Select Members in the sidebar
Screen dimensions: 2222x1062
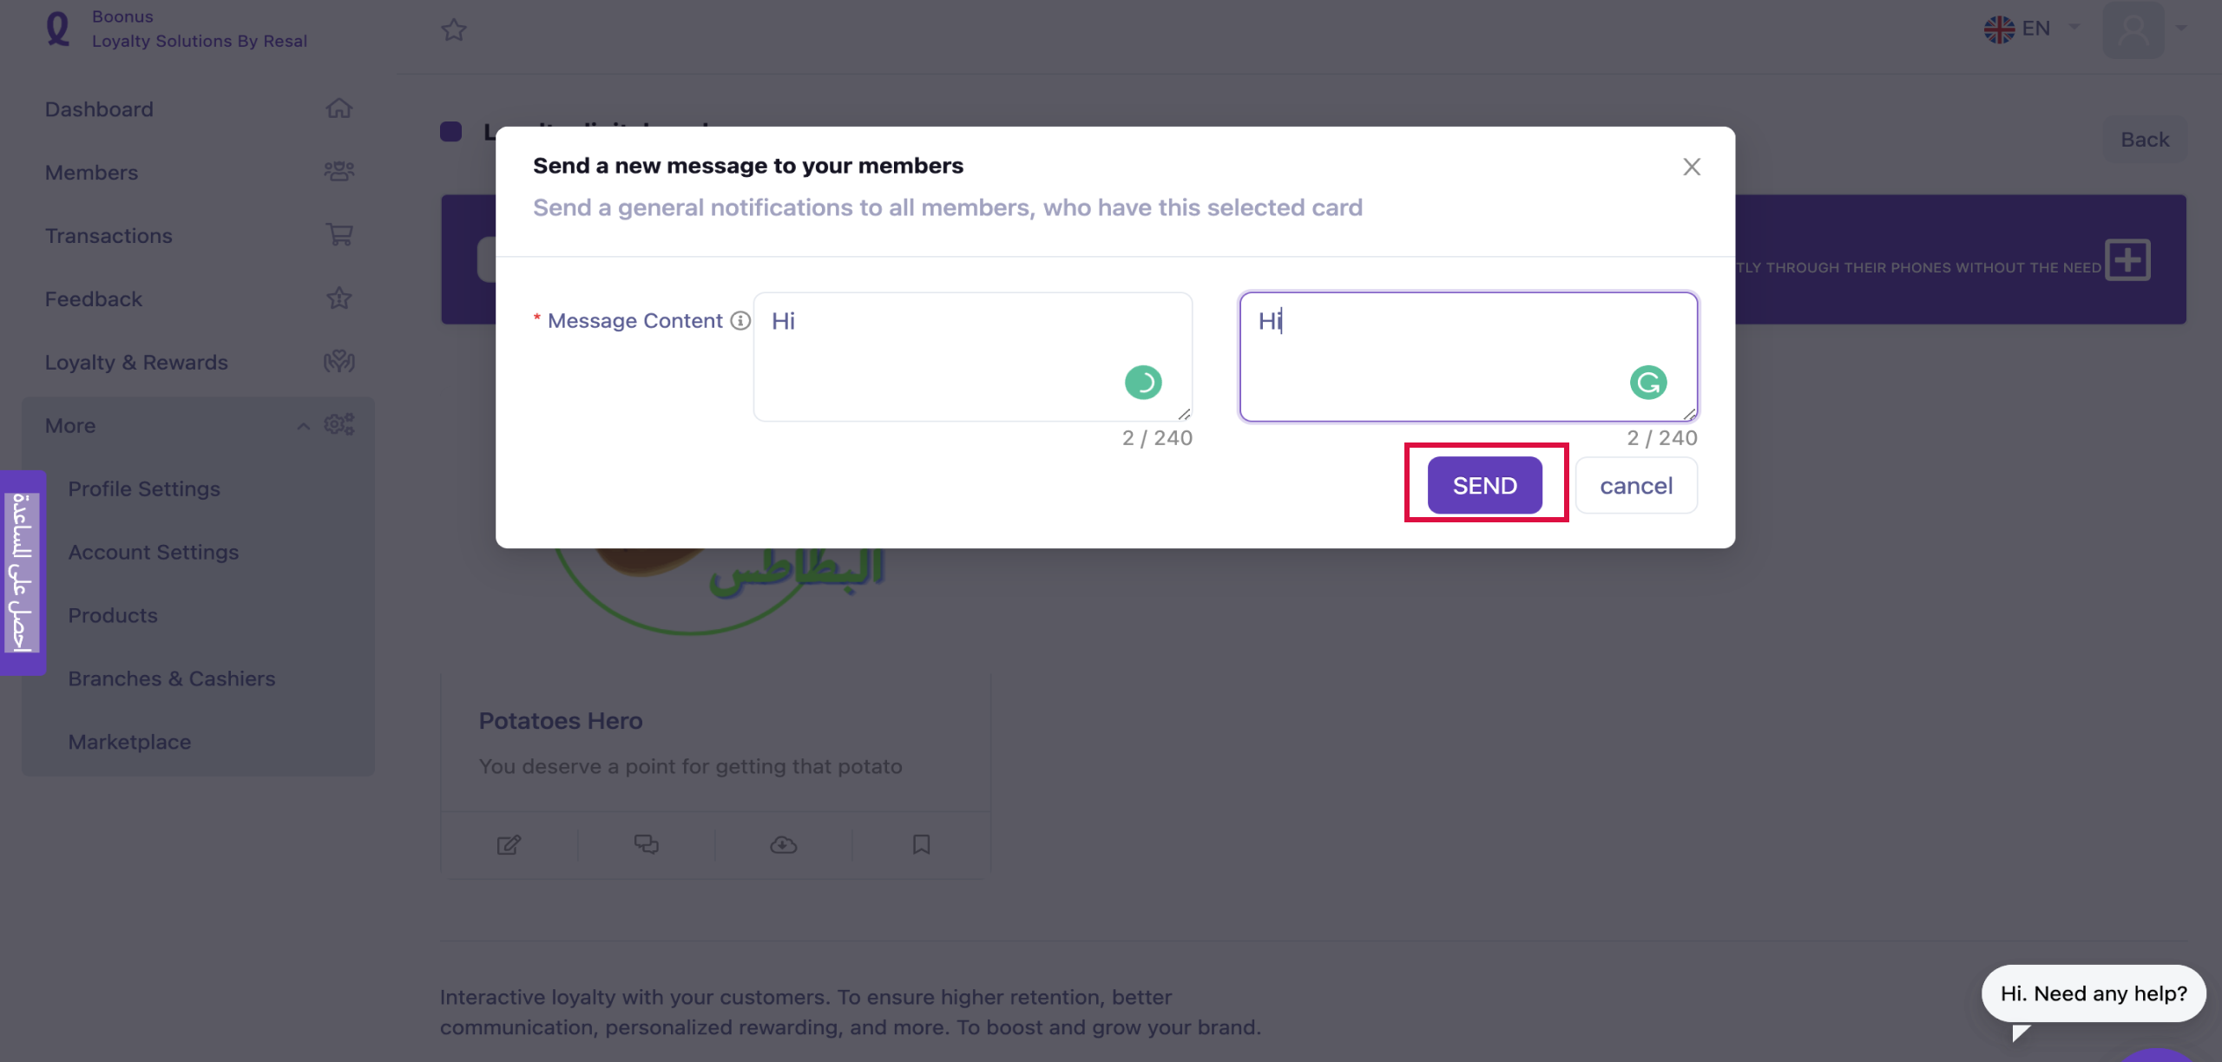click(x=91, y=172)
